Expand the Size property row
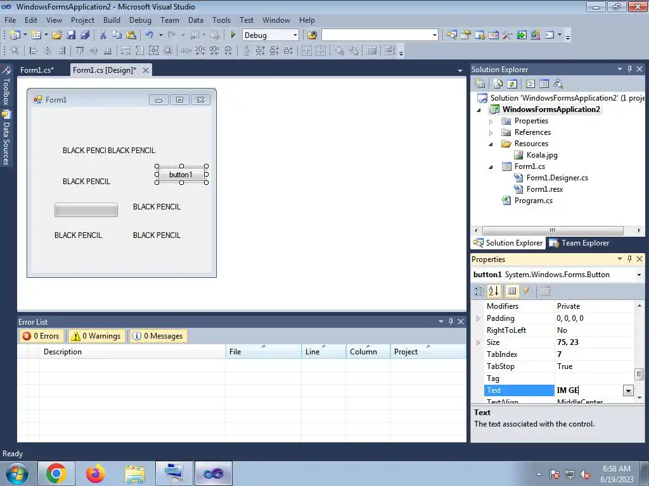 pyautogui.click(x=479, y=342)
